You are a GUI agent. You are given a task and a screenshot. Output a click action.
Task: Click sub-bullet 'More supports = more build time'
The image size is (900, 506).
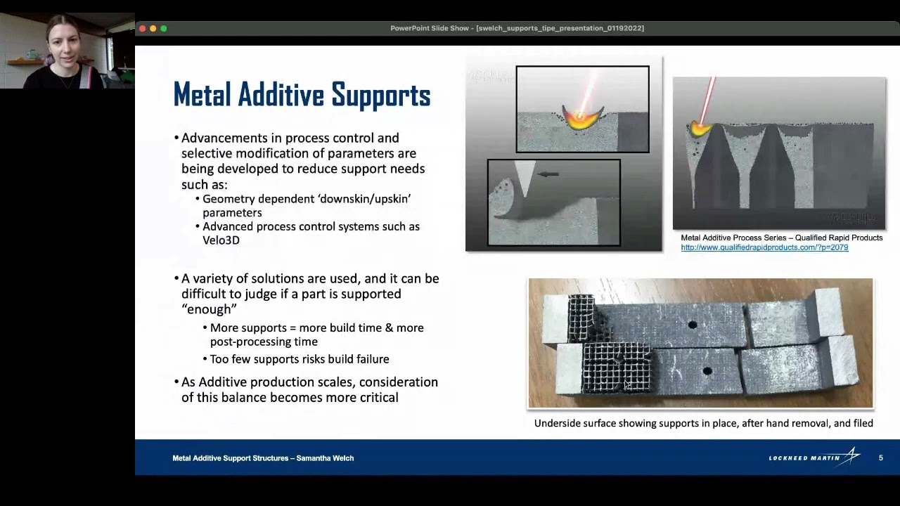tap(314, 335)
